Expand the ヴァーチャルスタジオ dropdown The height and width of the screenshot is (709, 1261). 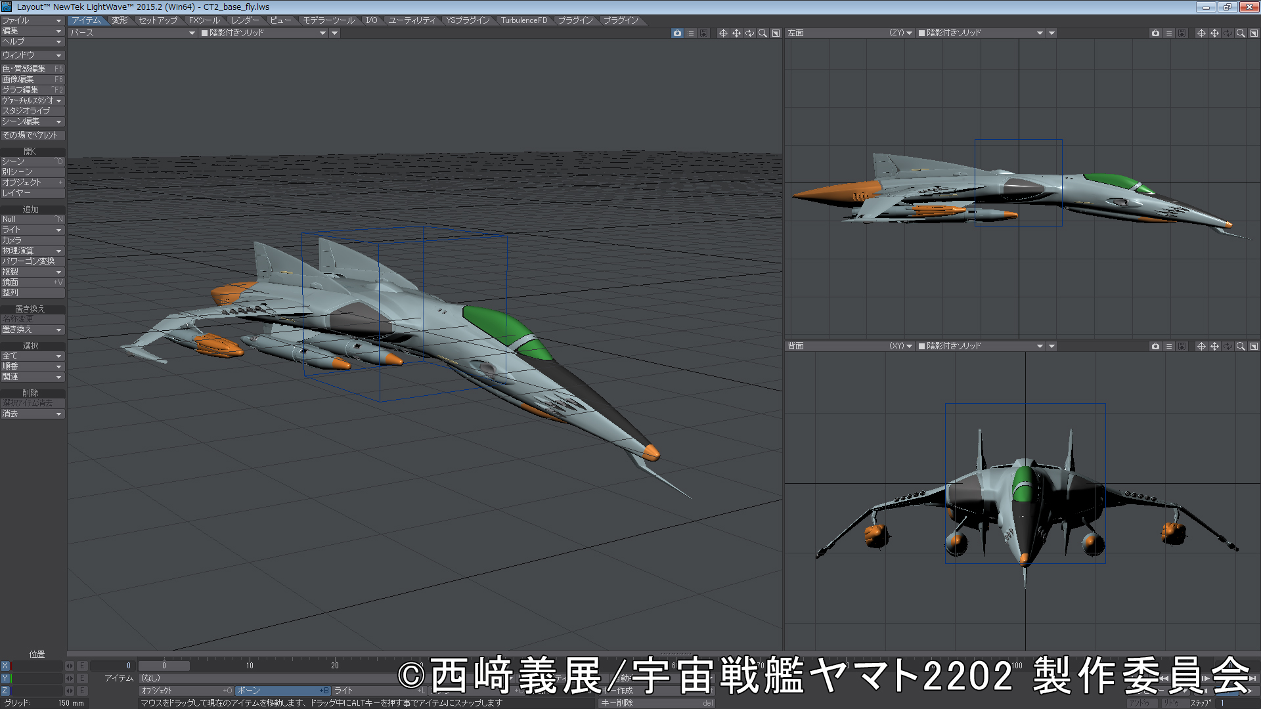[x=32, y=100]
